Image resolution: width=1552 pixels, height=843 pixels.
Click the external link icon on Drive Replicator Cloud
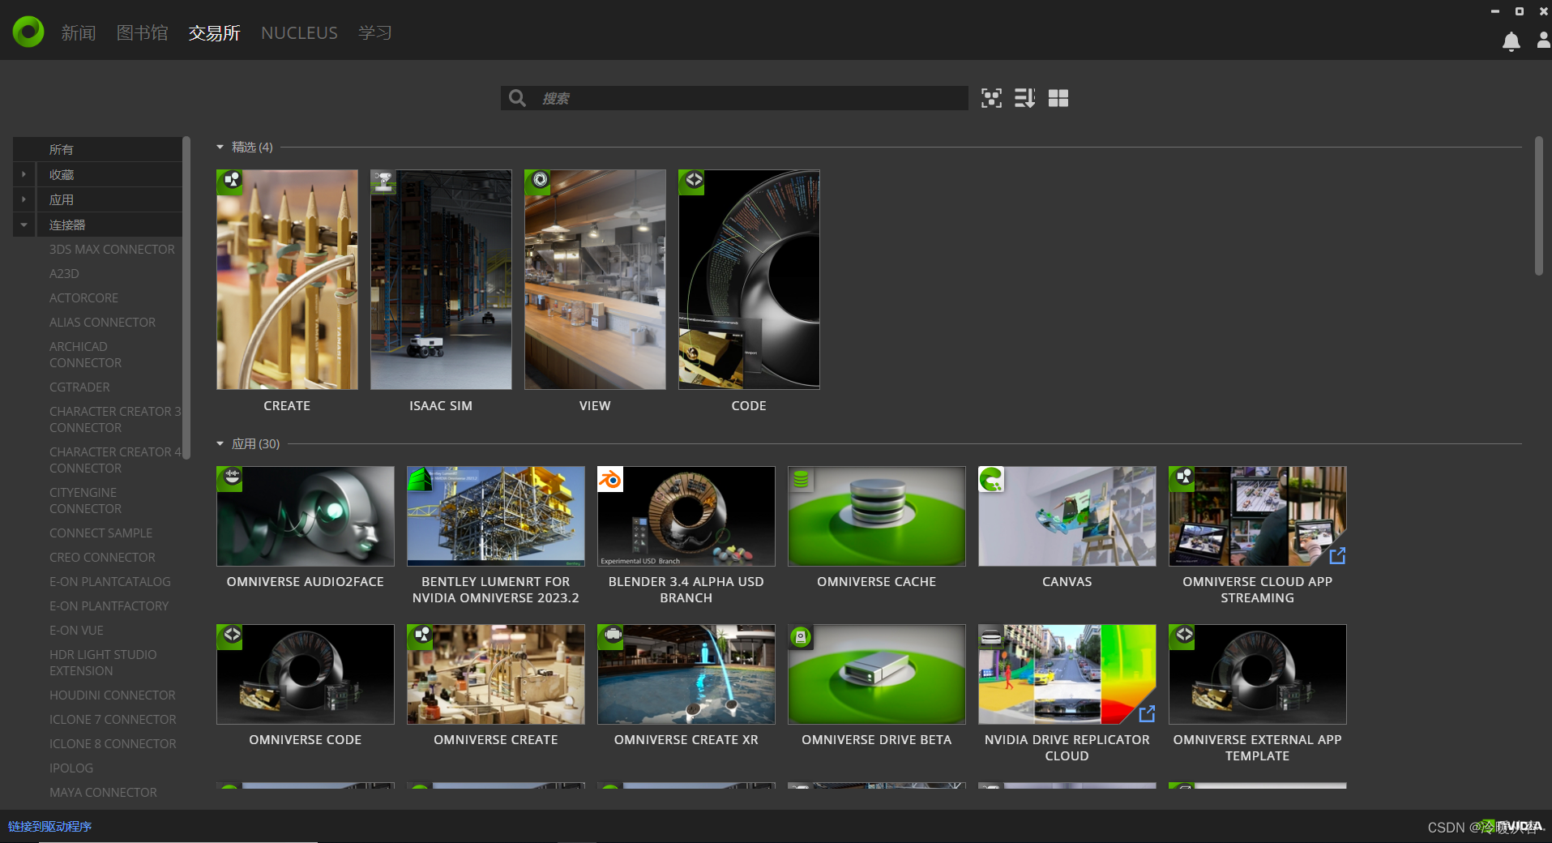(x=1147, y=713)
